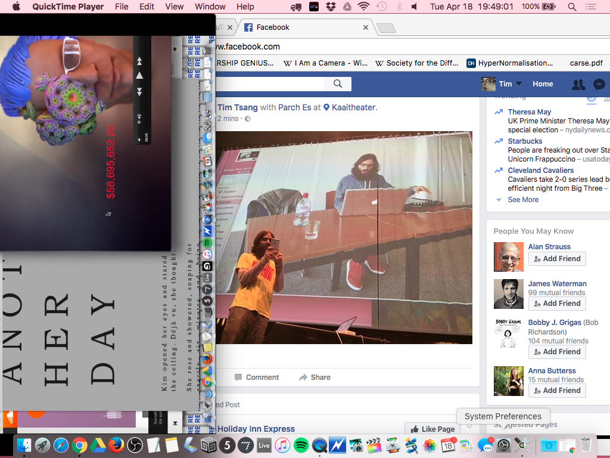Open Messages app in the Dock
The width and height of the screenshot is (610, 458).
[485, 445]
